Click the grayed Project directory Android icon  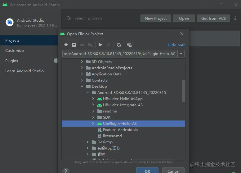[x=82, y=45]
